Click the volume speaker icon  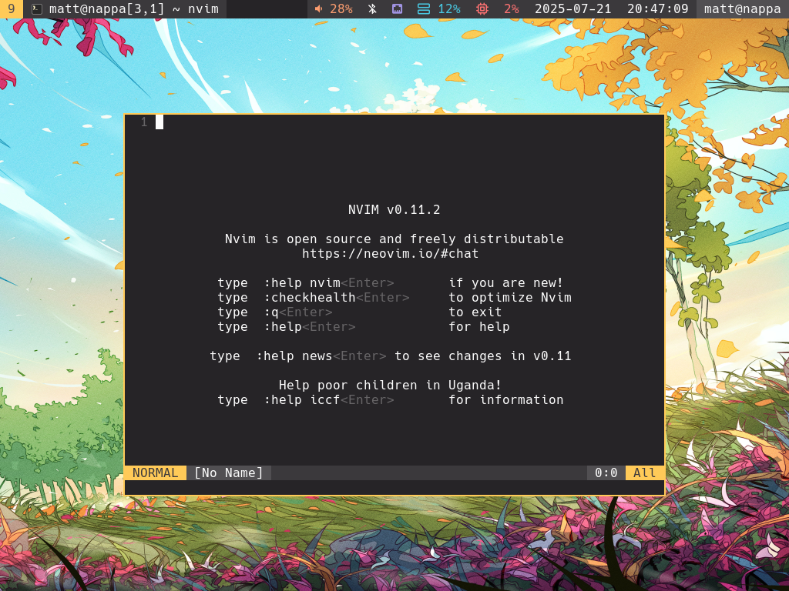(x=319, y=9)
